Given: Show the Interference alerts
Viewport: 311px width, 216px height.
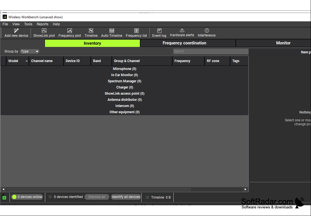Looking at the screenshot, I should click(207, 33).
